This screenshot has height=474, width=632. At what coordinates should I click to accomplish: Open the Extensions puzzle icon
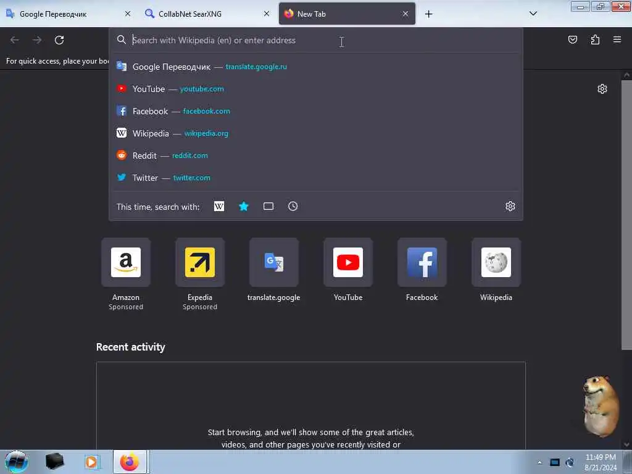click(595, 39)
